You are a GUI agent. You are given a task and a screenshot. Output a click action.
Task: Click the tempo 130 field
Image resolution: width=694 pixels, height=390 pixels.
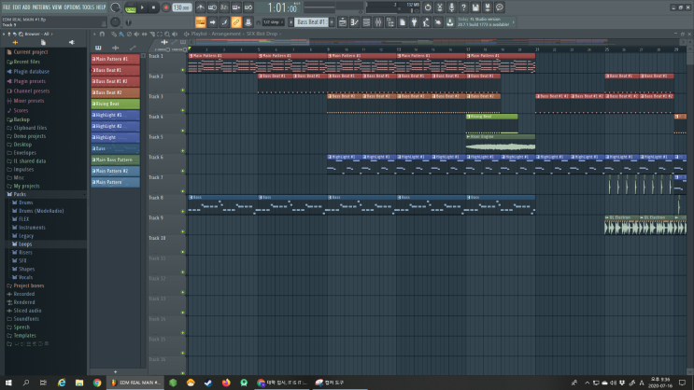point(181,7)
